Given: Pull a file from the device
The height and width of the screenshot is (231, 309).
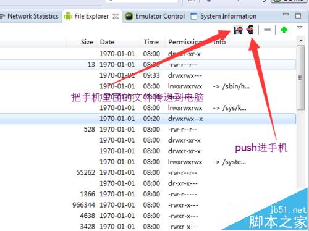Looking at the screenshot, I should (x=238, y=30).
